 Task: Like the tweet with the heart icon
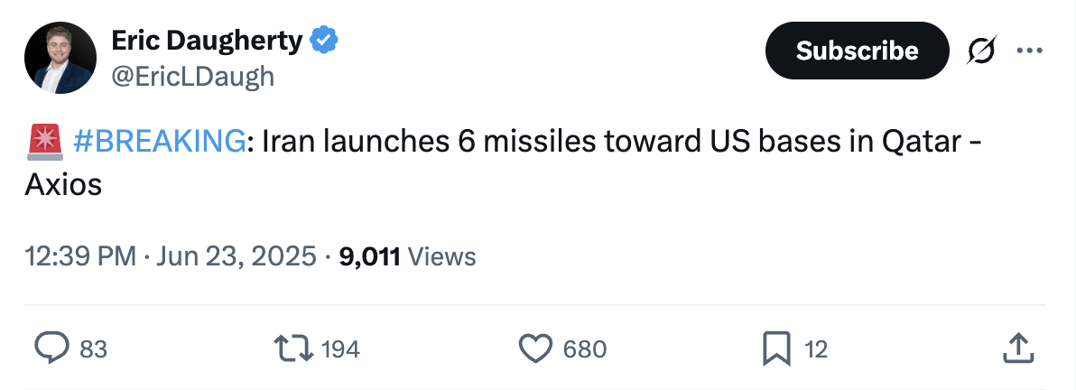(x=536, y=348)
